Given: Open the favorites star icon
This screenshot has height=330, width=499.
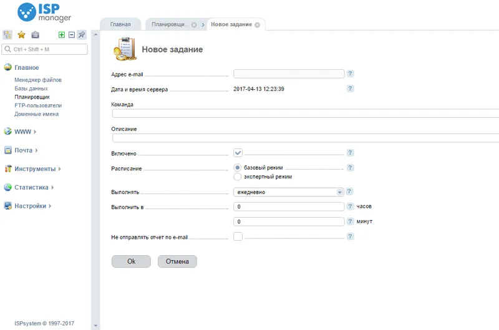Looking at the screenshot, I should click(x=21, y=35).
